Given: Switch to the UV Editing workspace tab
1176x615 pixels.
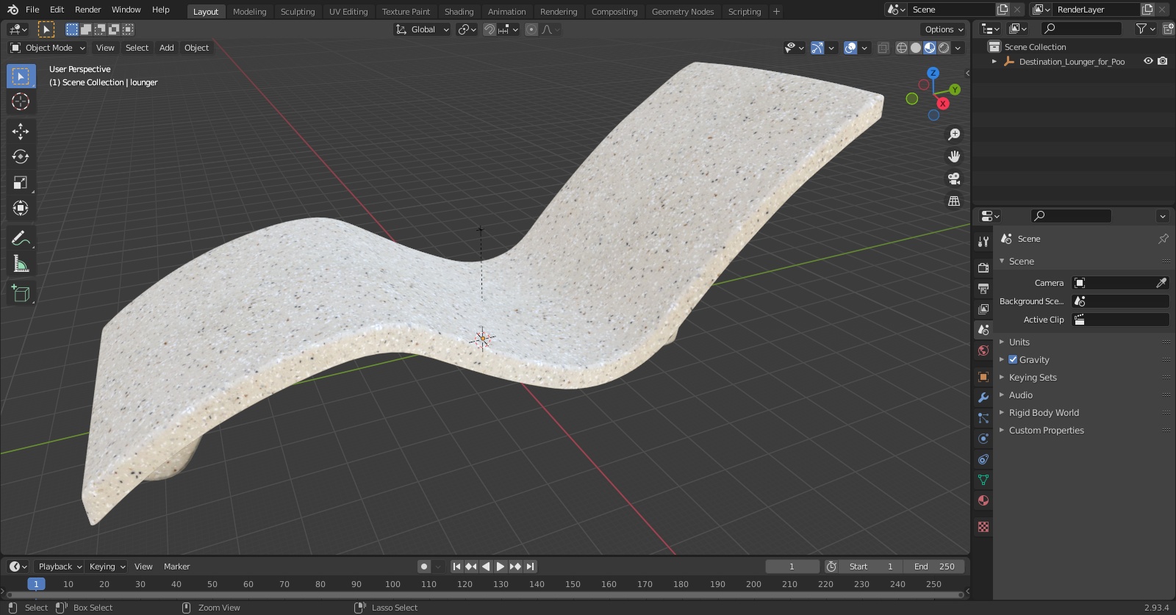Looking at the screenshot, I should point(348,12).
